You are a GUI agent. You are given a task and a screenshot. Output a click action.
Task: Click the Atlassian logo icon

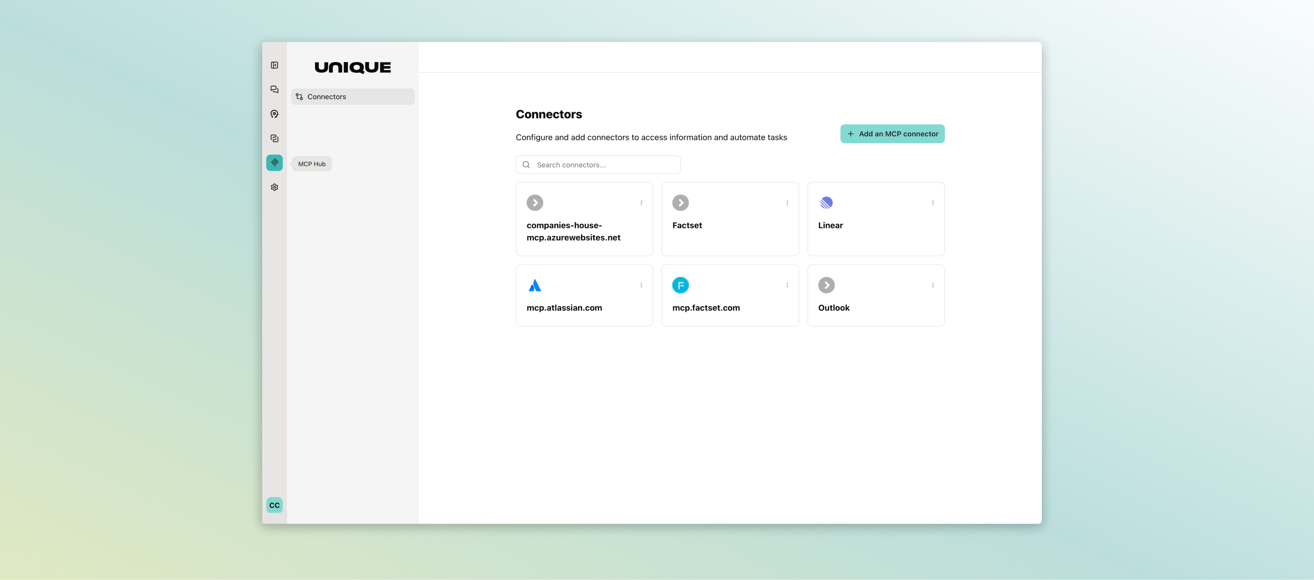(535, 285)
